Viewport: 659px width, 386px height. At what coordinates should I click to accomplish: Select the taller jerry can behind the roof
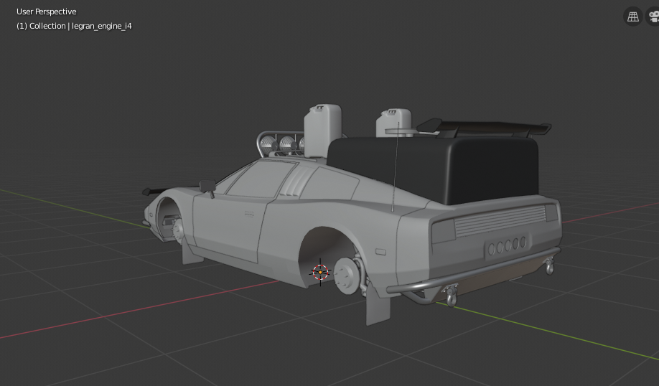(x=322, y=130)
